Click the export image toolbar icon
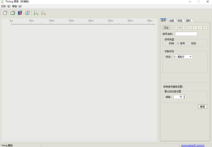The width and height of the screenshot is (212, 147). (27, 13)
